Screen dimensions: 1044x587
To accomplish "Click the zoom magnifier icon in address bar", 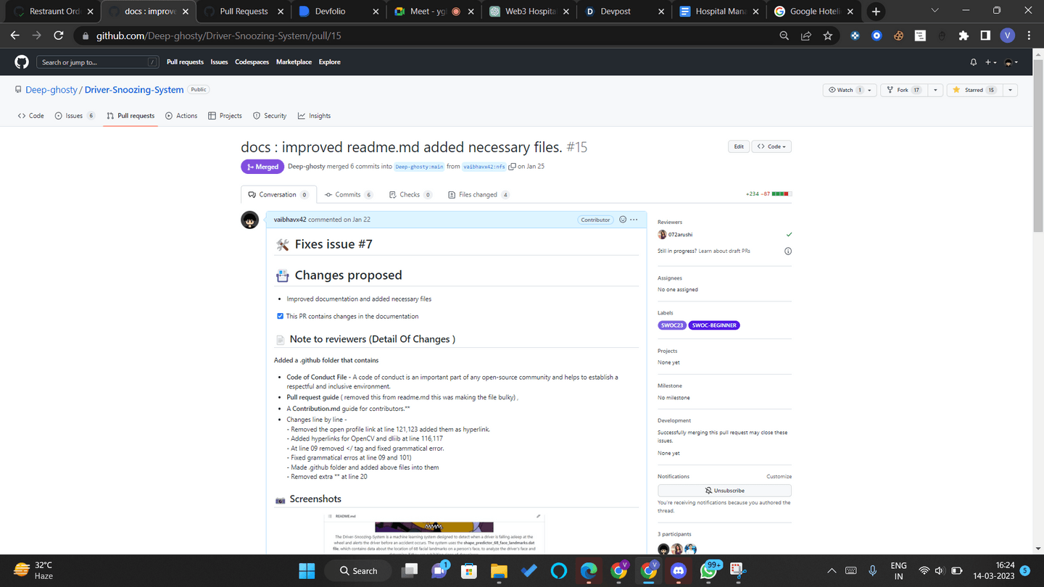I will point(784,36).
